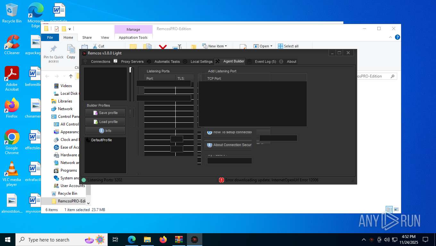The image size is (436, 246).
Task: Click the green listening ports status indicator
Action: click(84, 180)
